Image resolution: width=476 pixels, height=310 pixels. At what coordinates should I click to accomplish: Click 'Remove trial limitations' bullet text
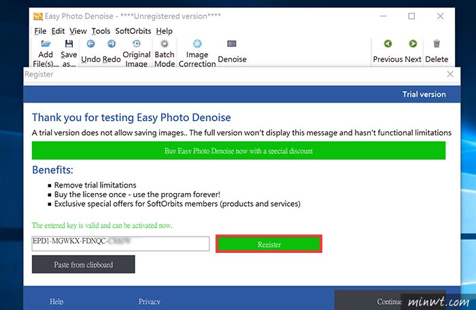click(95, 185)
